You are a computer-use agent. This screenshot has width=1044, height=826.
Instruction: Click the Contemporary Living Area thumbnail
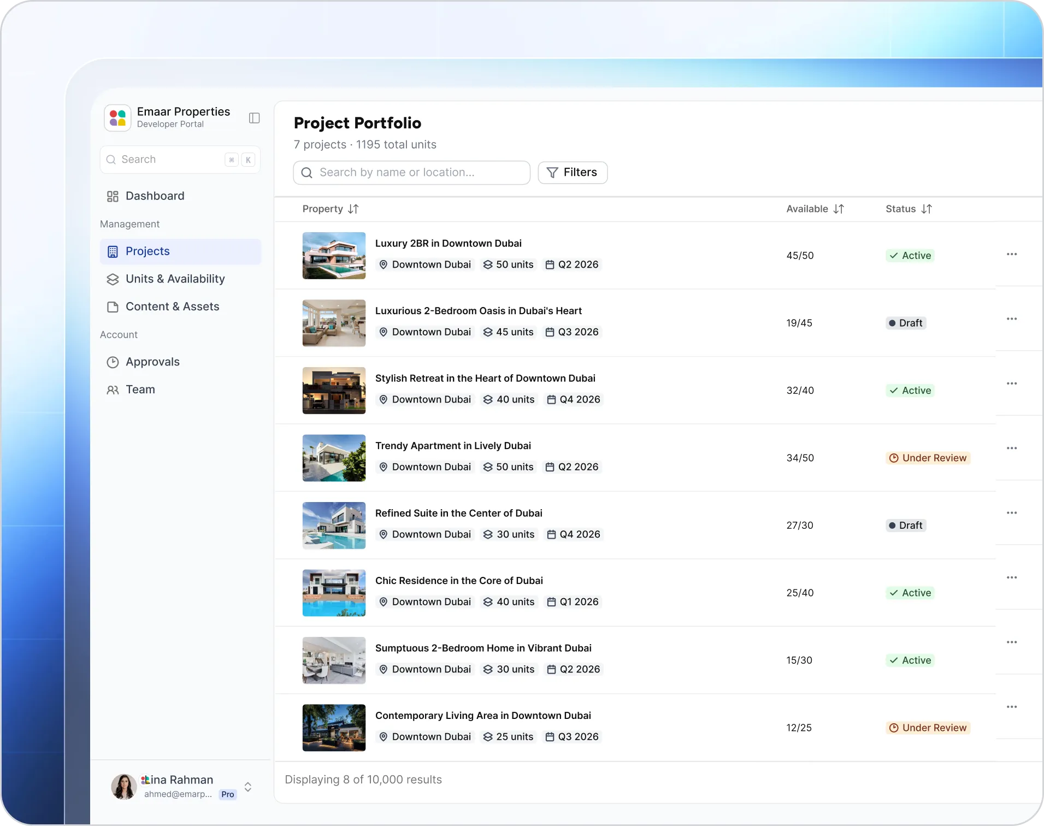(x=334, y=728)
